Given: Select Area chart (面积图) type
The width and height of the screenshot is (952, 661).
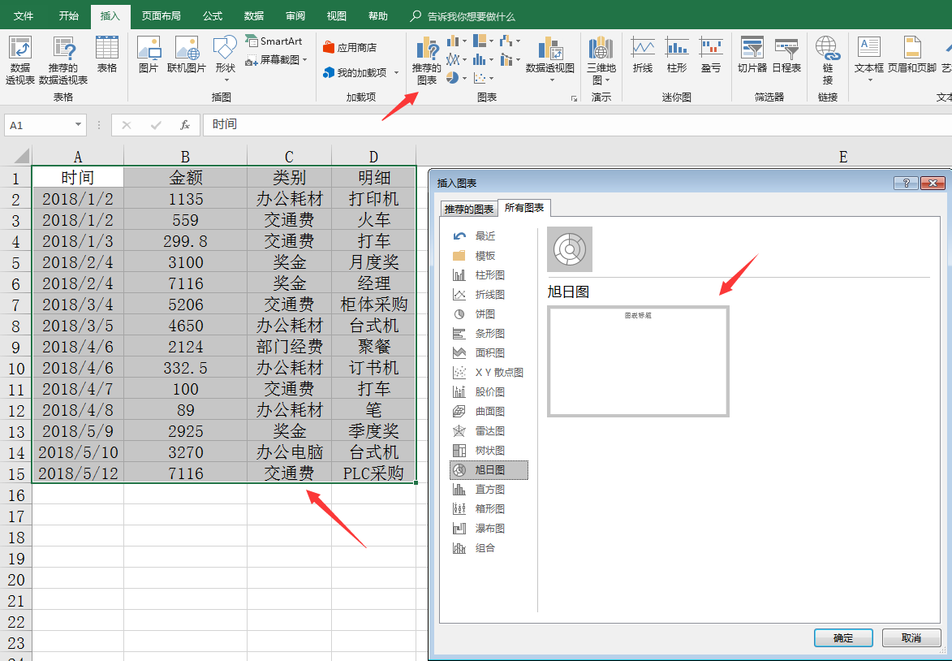Looking at the screenshot, I should click(489, 353).
